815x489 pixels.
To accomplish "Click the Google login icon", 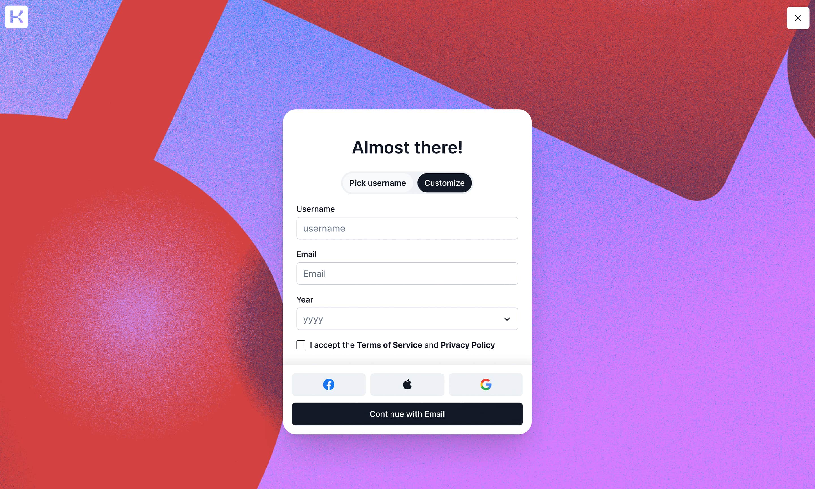I will click(486, 384).
